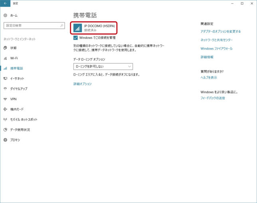Click the 詳細情報 link

pyautogui.click(x=207, y=57)
